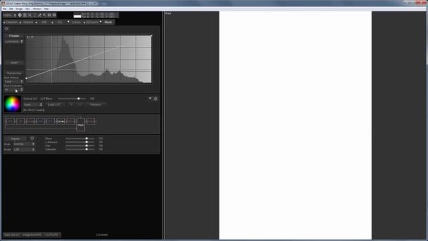Switch to the 2DCurves tab
This screenshot has height=241, width=428.
pyautogui.click(x=92, y=22)
